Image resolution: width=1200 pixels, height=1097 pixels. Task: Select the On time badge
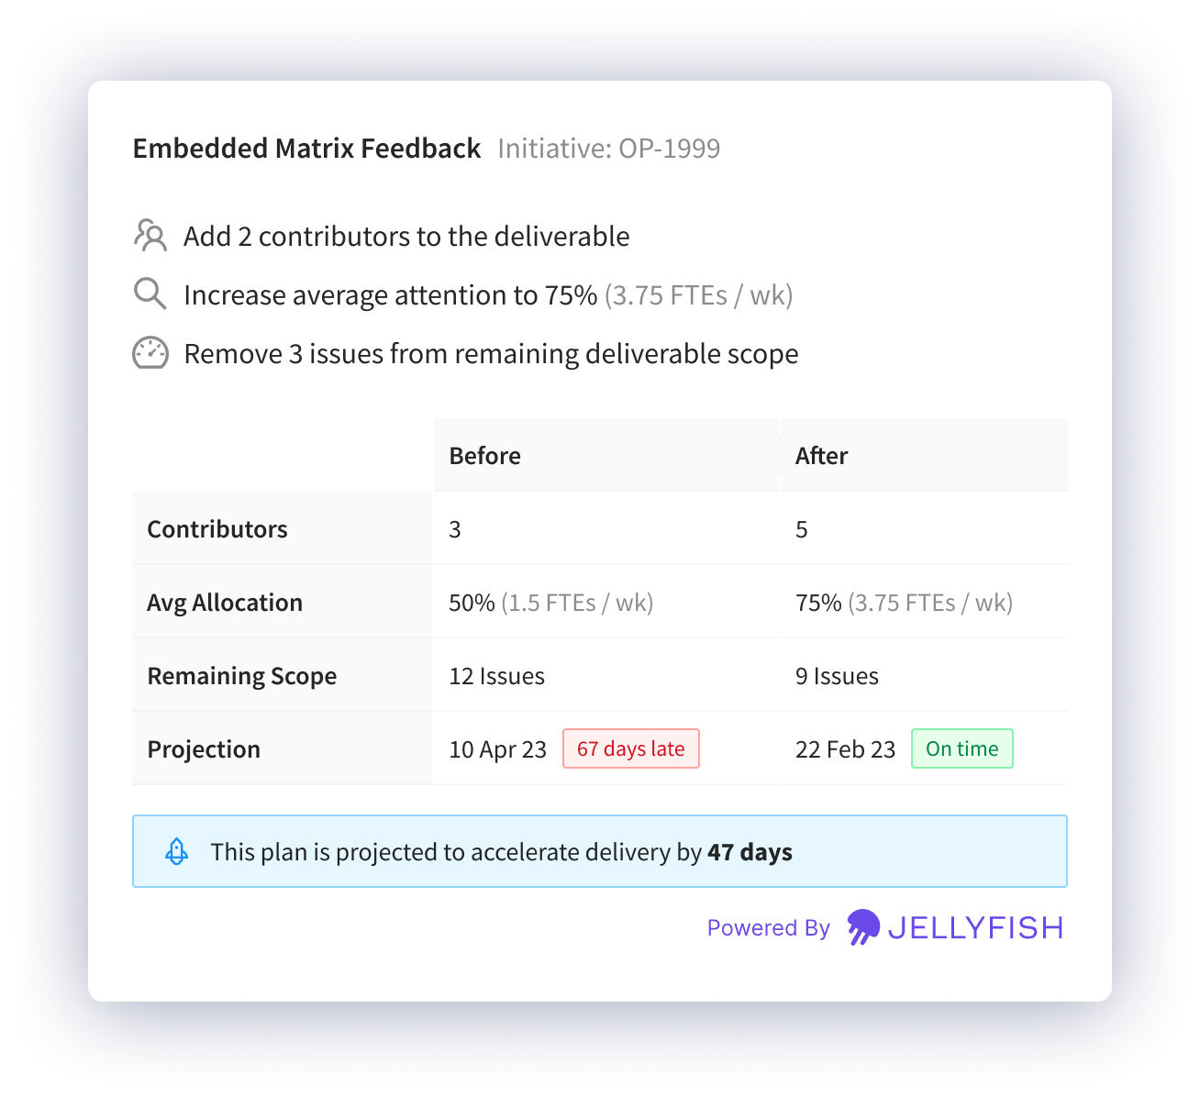click(962, 748)
